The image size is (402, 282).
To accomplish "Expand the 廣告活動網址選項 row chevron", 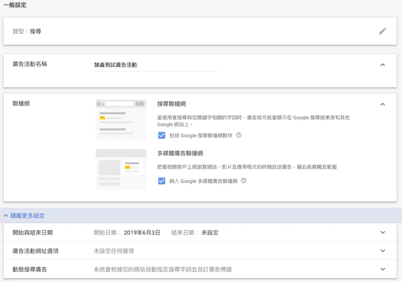I will (383, 251).
